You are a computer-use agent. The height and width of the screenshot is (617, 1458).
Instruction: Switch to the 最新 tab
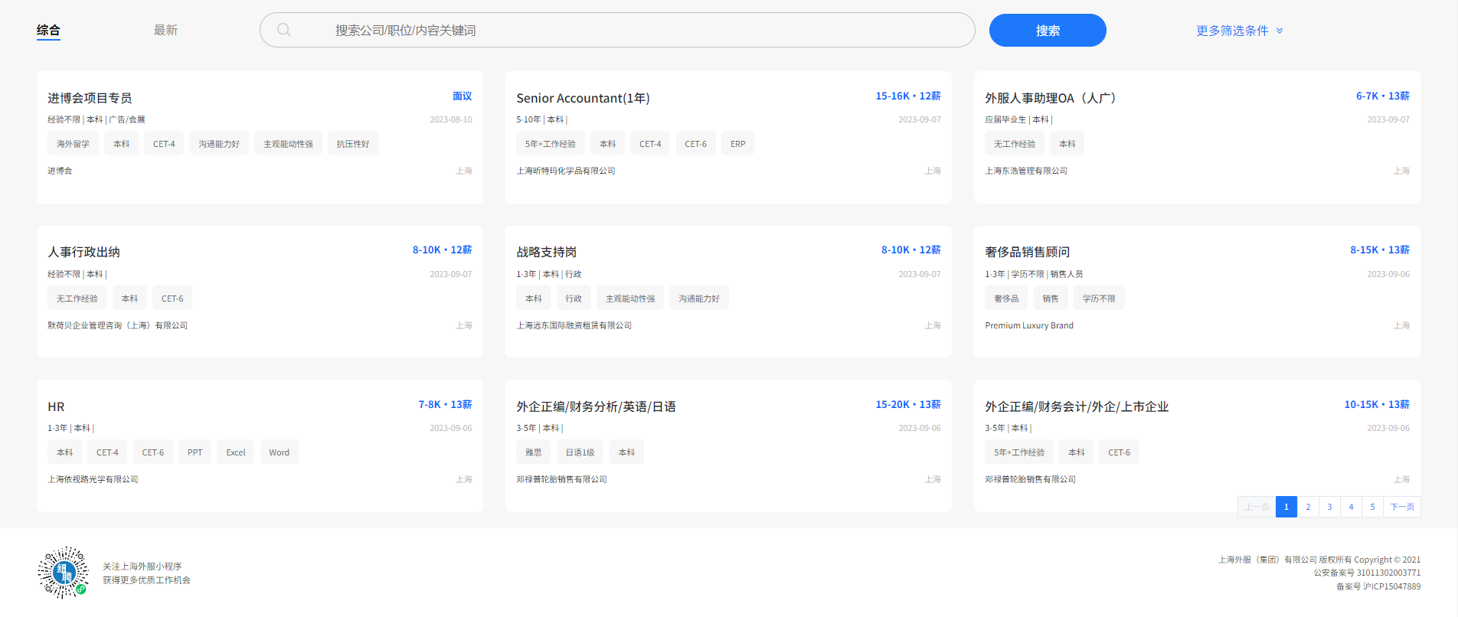point(165,31)
